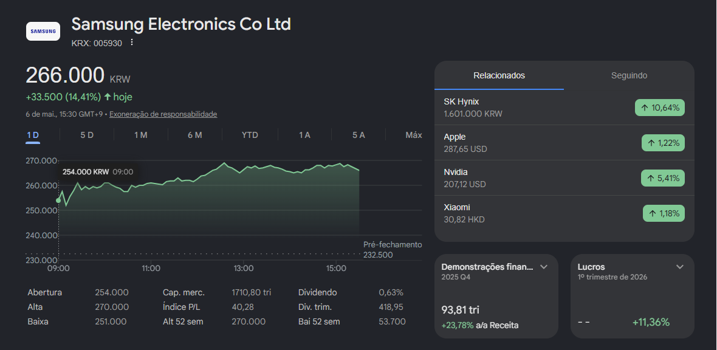The width and height of the screenshot is (717, 350).
Task: Click the Nvidia 5,41% change badge
Action: click(x=662, y=178)
